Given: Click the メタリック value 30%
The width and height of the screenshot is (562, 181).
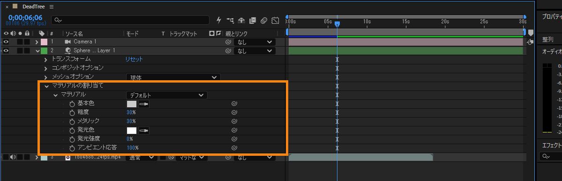Looking at the screenshot, I should coord(131,121).
